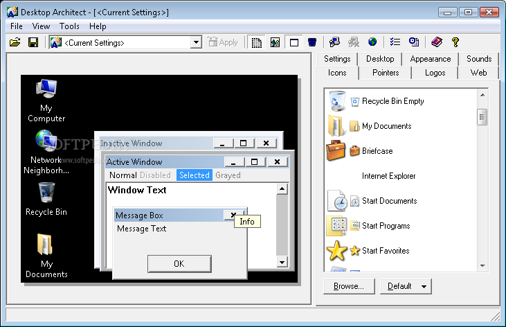Click Window Text in the preview
506x327 pixels.
click(x=137, y=190)
